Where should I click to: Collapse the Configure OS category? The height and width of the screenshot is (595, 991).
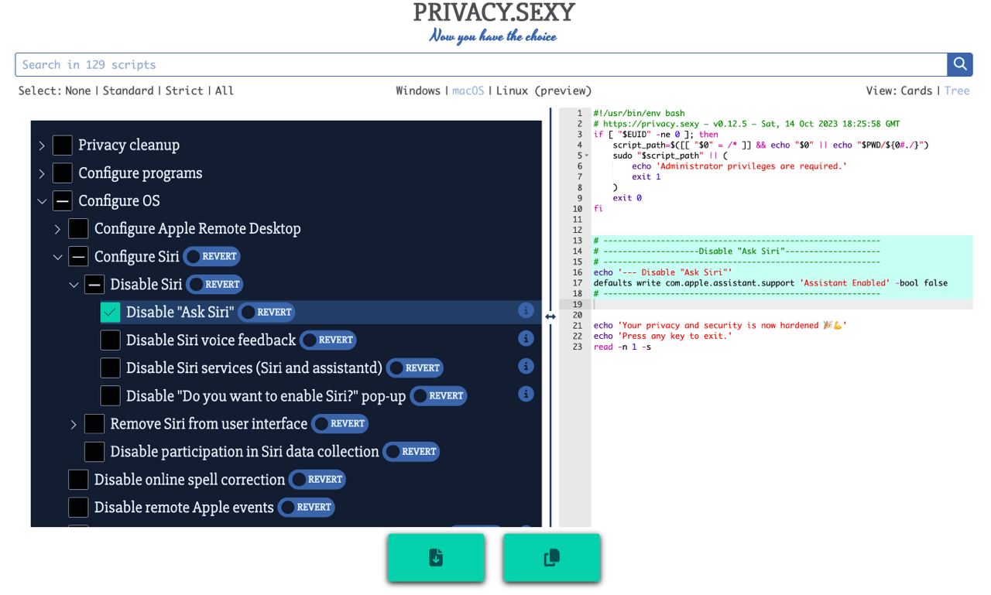(x=42, y=200)
